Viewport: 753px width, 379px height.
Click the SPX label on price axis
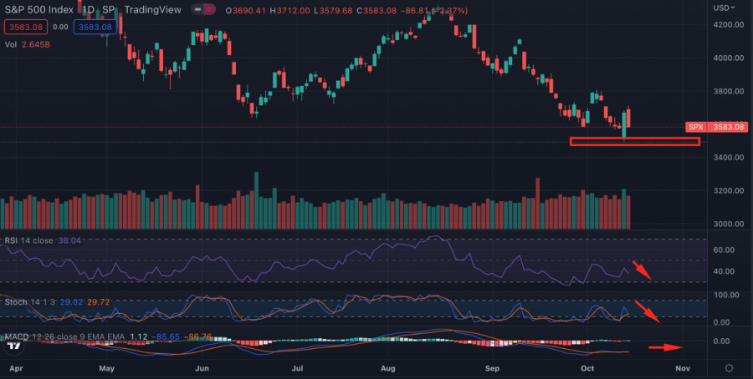(696, 127)
